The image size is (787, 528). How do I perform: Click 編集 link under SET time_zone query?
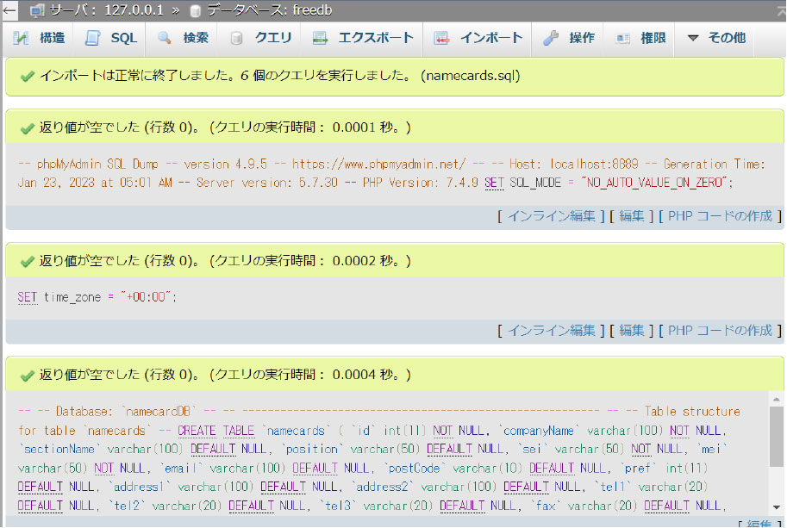click(x=632, y=330)
